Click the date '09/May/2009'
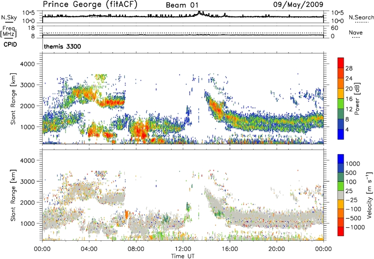This screenshot has height=259, width=374. 298,5
